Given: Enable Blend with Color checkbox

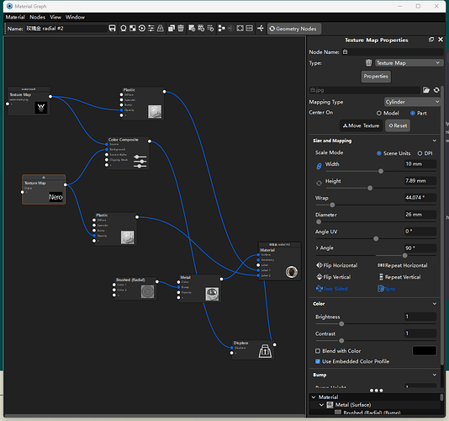Looking at the screenshot, I should [318, 351].
